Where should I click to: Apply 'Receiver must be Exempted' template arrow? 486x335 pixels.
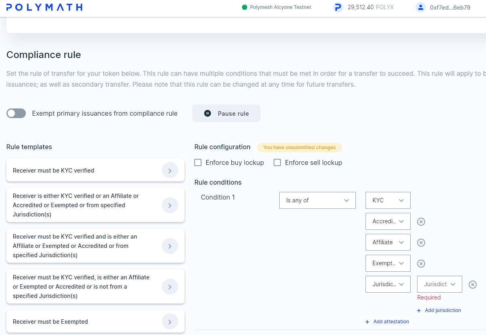(x=170, y=322)
